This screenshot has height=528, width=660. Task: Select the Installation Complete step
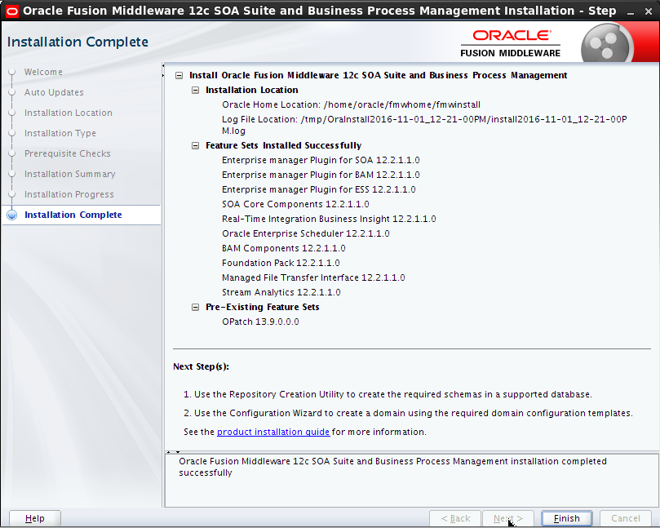coord(73,215)
